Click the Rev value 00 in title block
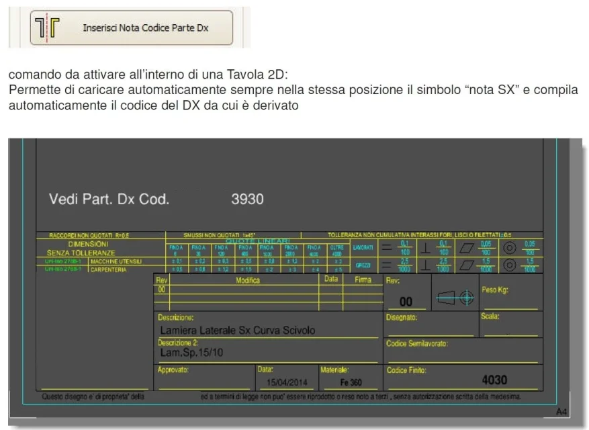 tap(406, 302)
